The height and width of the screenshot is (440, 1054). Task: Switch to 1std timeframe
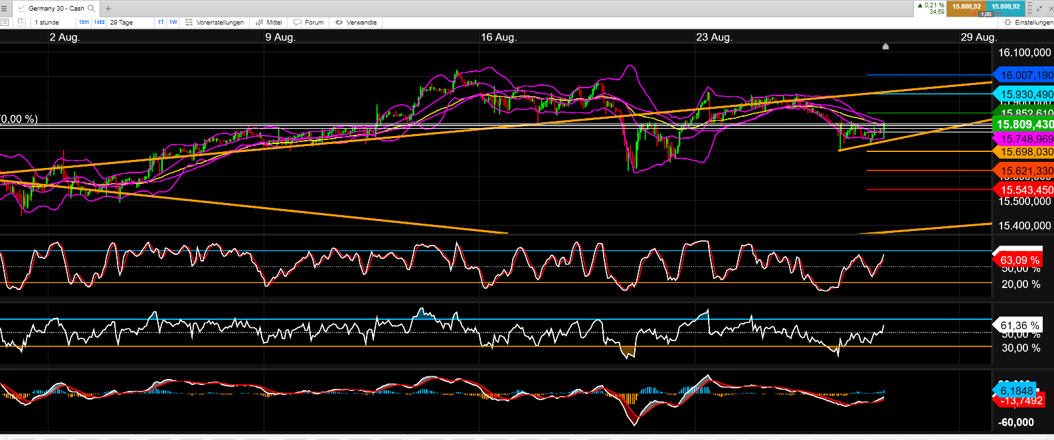[x=99, y=22]
